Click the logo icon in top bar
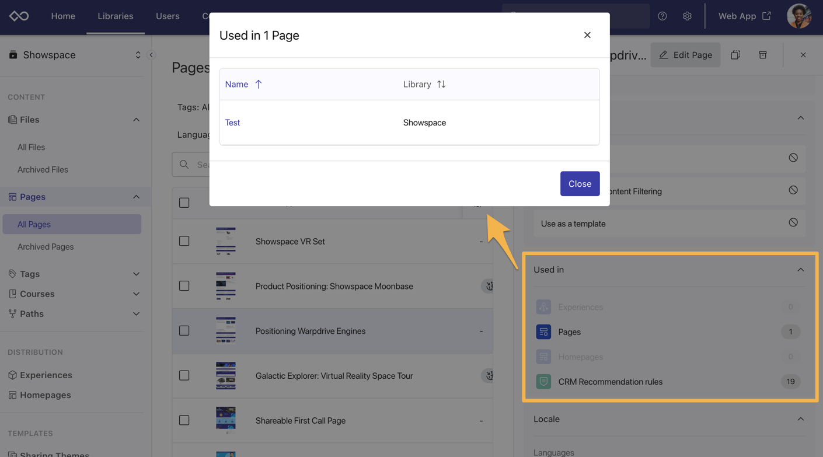823x457 pixels. (19, 16)
